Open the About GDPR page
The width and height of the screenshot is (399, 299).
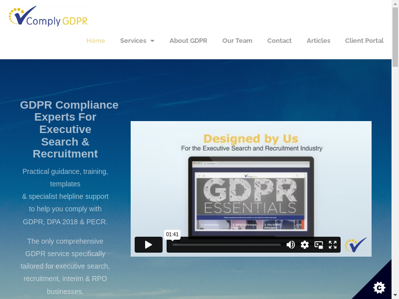[x=188, y=41]
